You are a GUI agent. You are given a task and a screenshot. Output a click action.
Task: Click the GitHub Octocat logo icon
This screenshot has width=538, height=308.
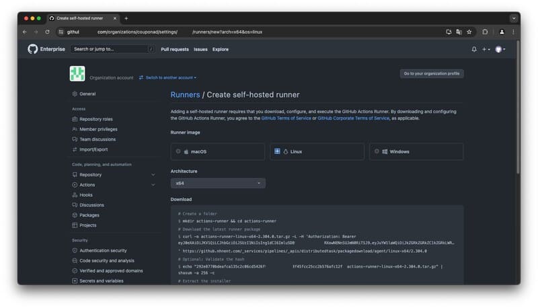32,49
